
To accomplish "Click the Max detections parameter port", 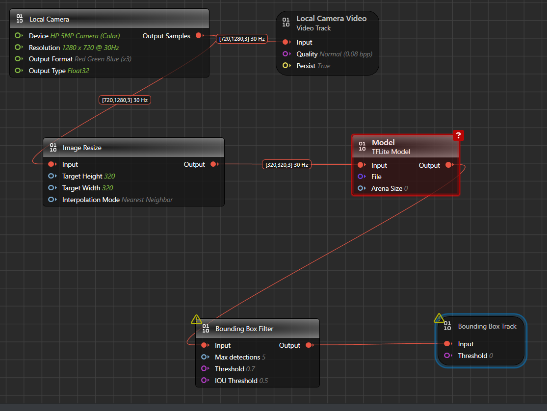I will click(x=205, y=357).
